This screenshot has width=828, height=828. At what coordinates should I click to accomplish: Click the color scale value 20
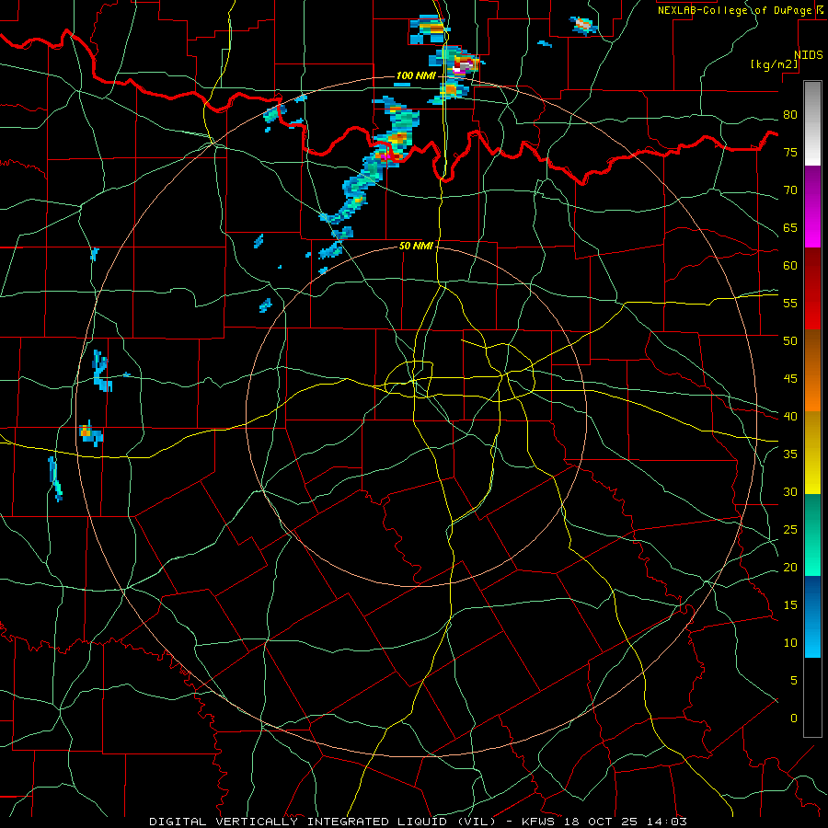click(790, 567)
